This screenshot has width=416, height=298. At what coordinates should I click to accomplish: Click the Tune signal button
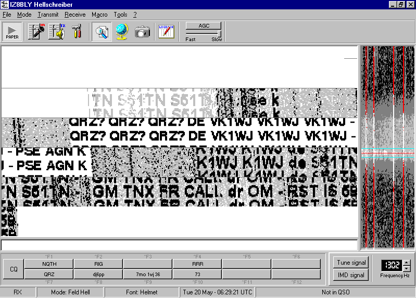351,263
